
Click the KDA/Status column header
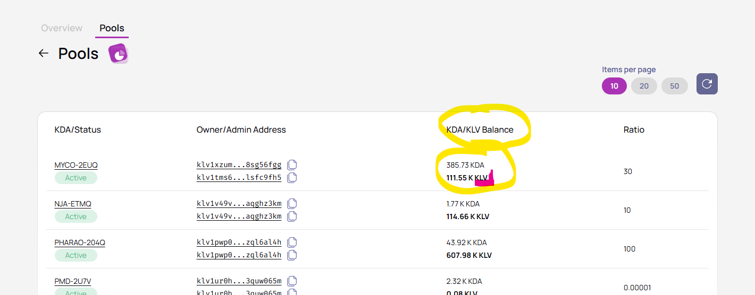tap(78, 129)
